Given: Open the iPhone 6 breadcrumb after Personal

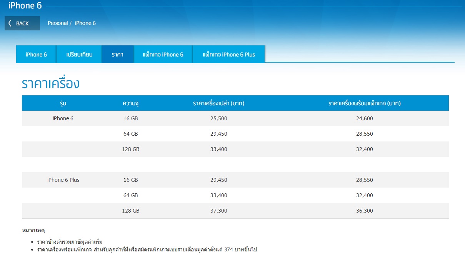Looking at the screenshot, I should 85,23.
